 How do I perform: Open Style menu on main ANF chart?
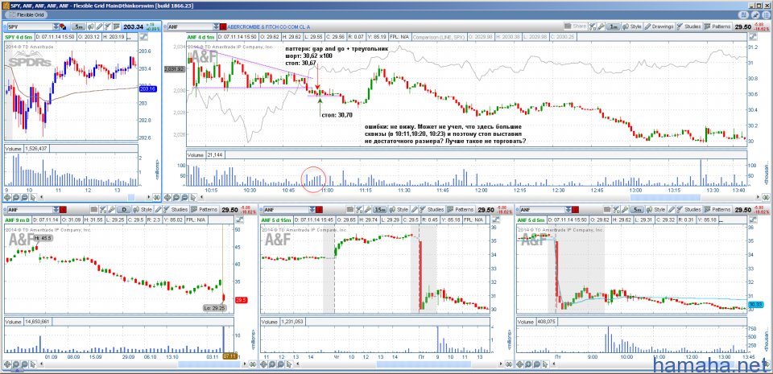[632, 27]
